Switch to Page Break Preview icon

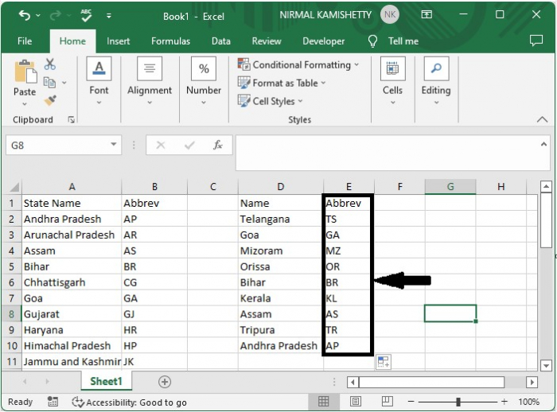point(387,402)
